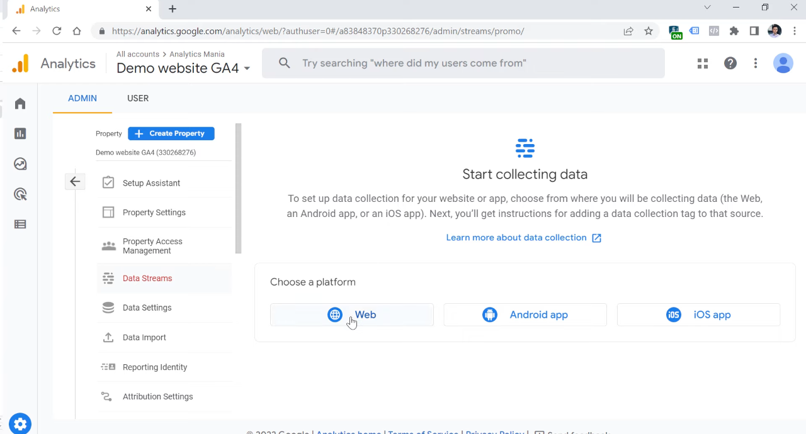The image size is (806, 434).
Task: Open the Home icon in left sidebar
Action: (20, 103)
